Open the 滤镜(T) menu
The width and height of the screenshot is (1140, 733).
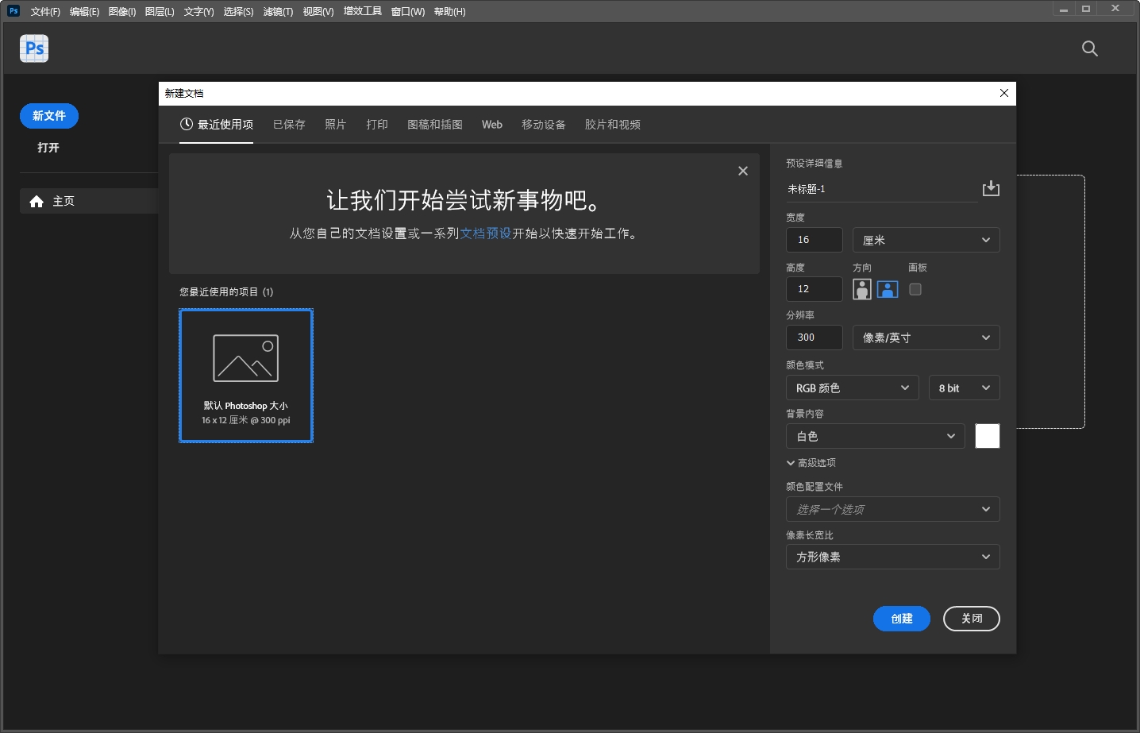(x=278, y=12)
